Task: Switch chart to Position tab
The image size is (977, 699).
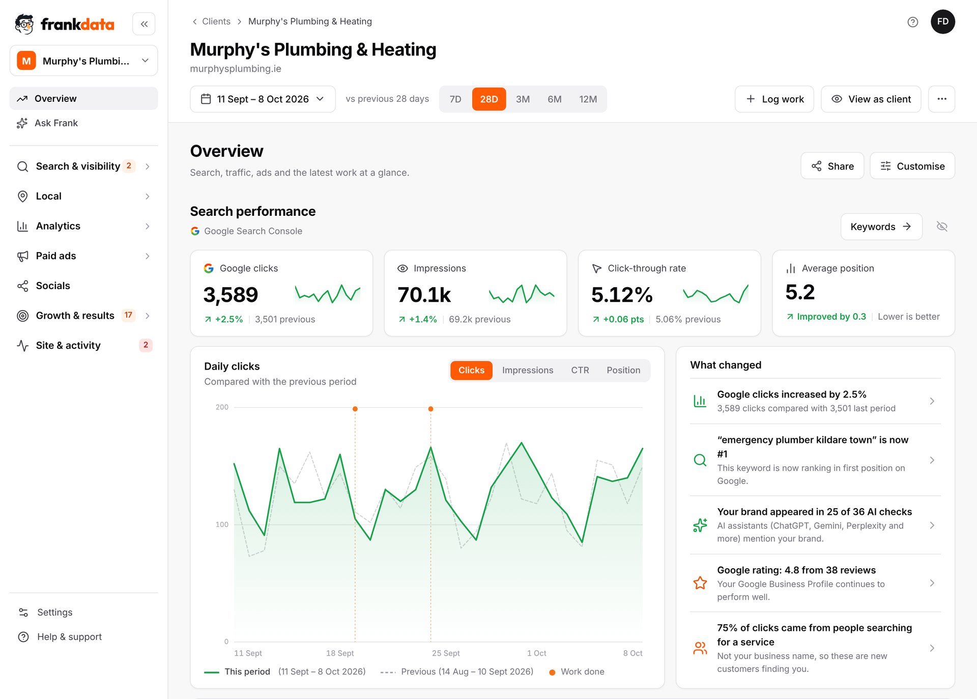Action: (x=623, y=370)
